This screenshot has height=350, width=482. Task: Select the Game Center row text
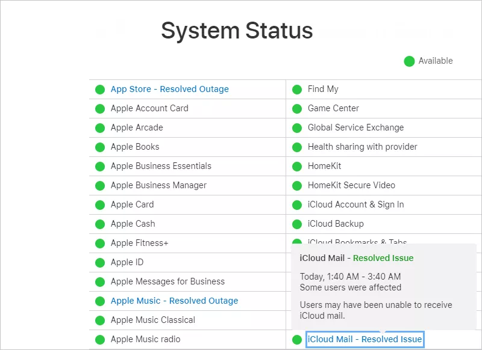[x=333, y=108]
